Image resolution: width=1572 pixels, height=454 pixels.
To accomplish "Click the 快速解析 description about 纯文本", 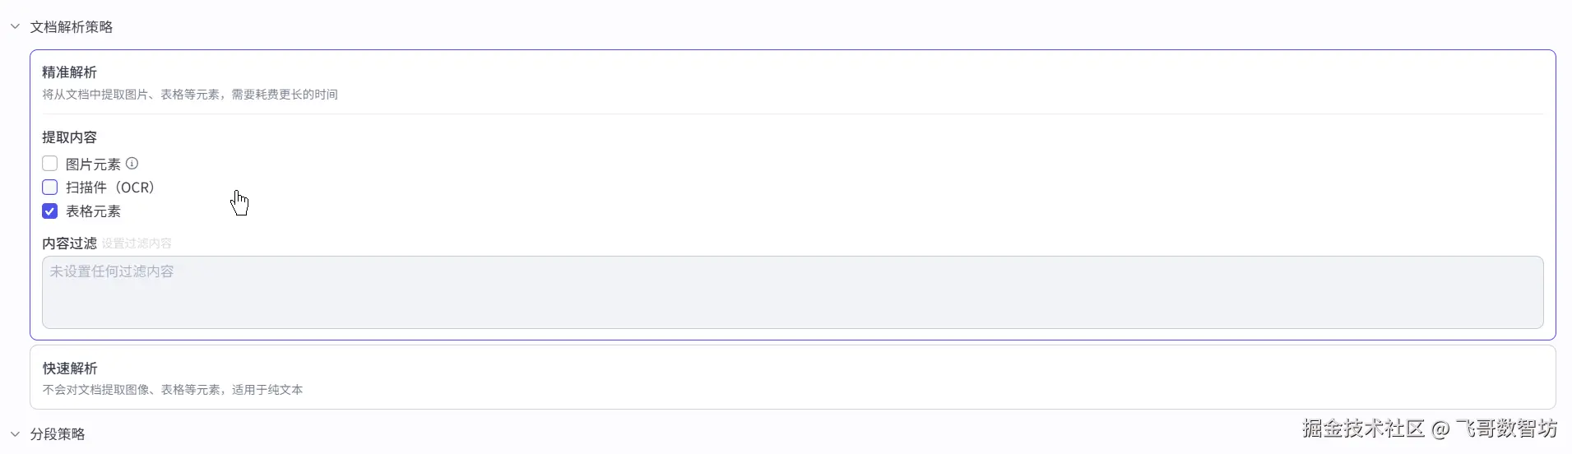I will (173, 390).
